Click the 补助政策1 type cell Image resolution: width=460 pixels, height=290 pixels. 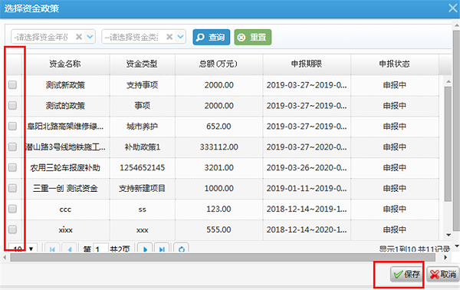(143, 147)
